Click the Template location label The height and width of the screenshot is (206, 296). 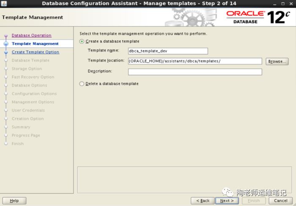[106, 60]
